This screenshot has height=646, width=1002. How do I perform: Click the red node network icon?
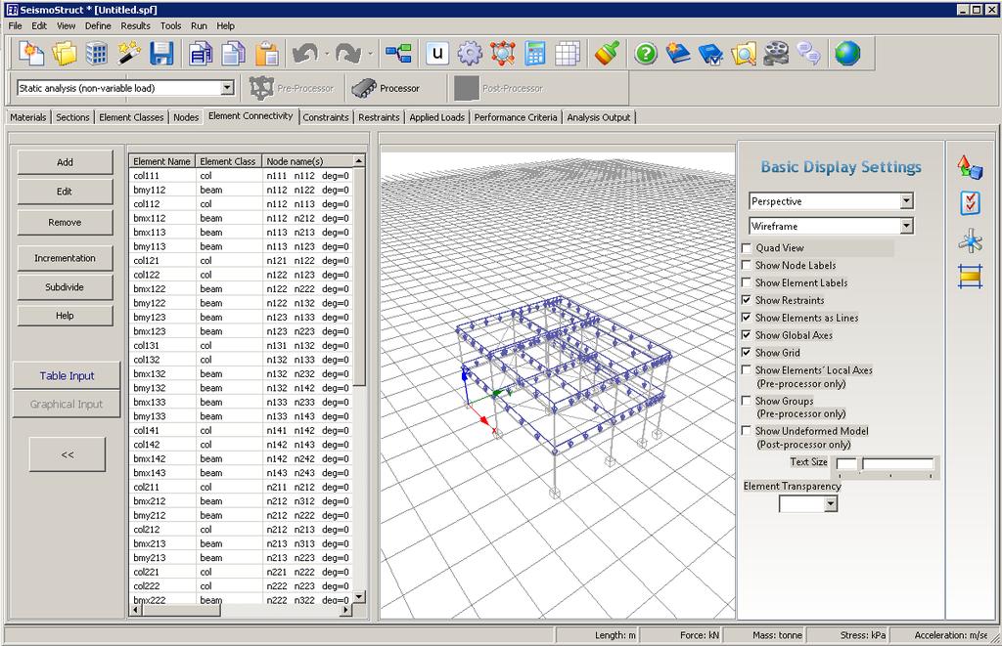click(503, 53)
